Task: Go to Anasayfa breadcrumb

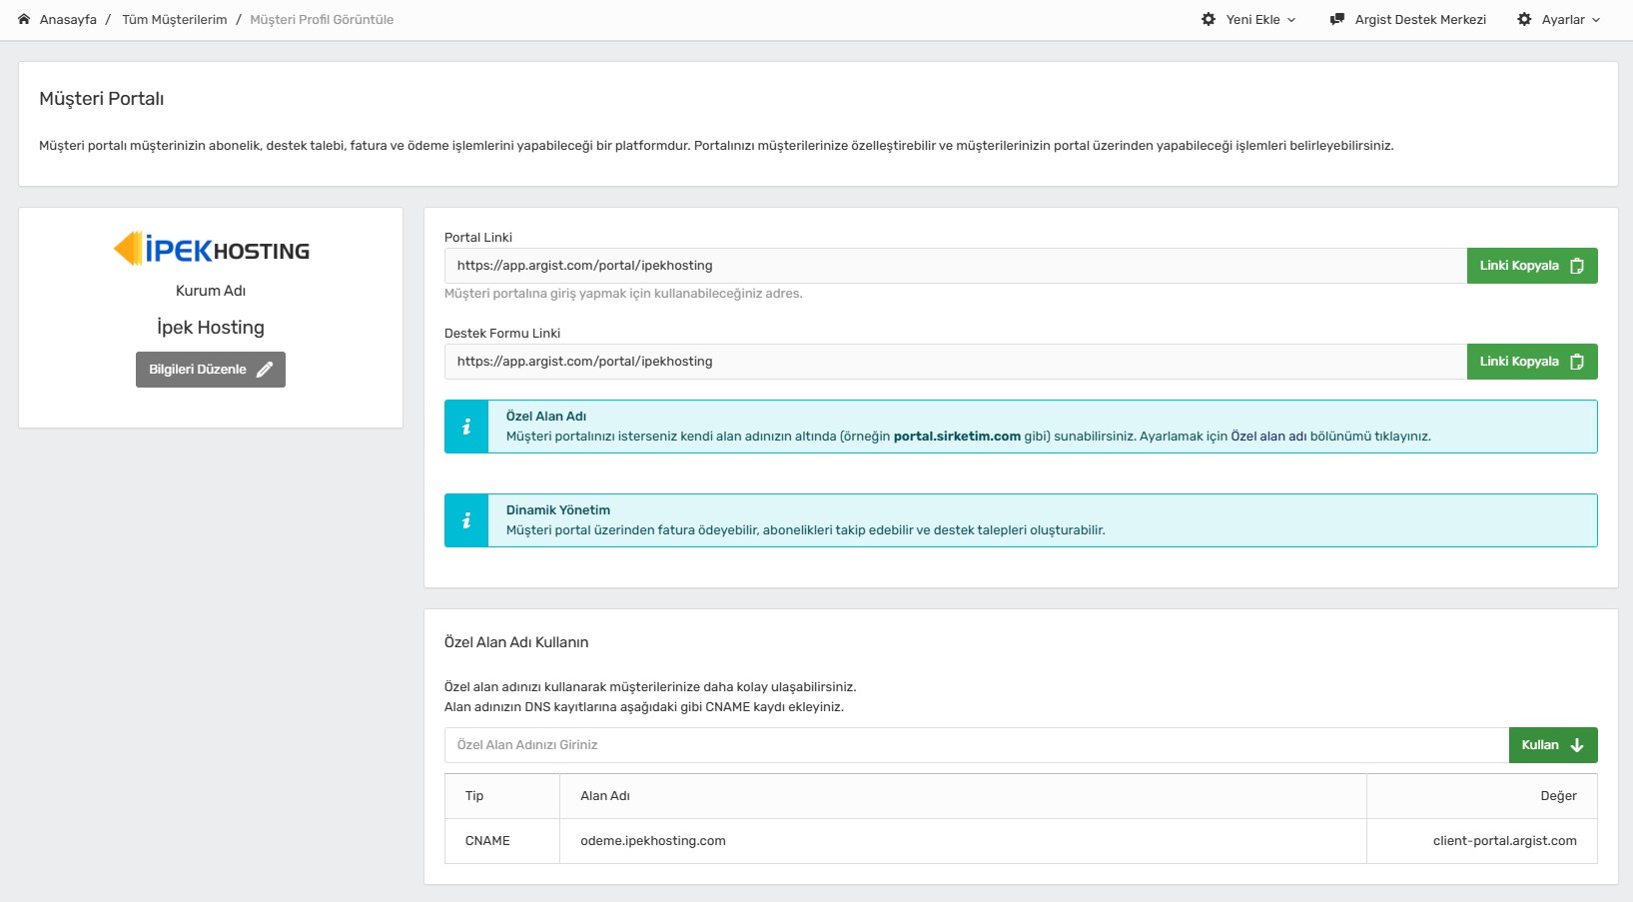Action: pyautogui.click(x=68, y=19)
